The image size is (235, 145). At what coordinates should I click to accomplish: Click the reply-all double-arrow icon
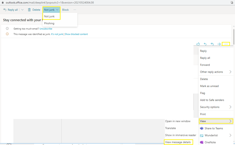coord(212,44)
